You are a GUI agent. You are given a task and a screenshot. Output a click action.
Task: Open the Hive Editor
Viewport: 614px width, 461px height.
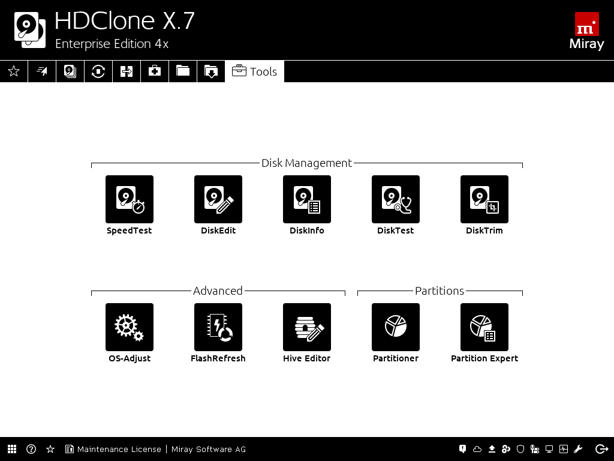[x=306, y=327]
